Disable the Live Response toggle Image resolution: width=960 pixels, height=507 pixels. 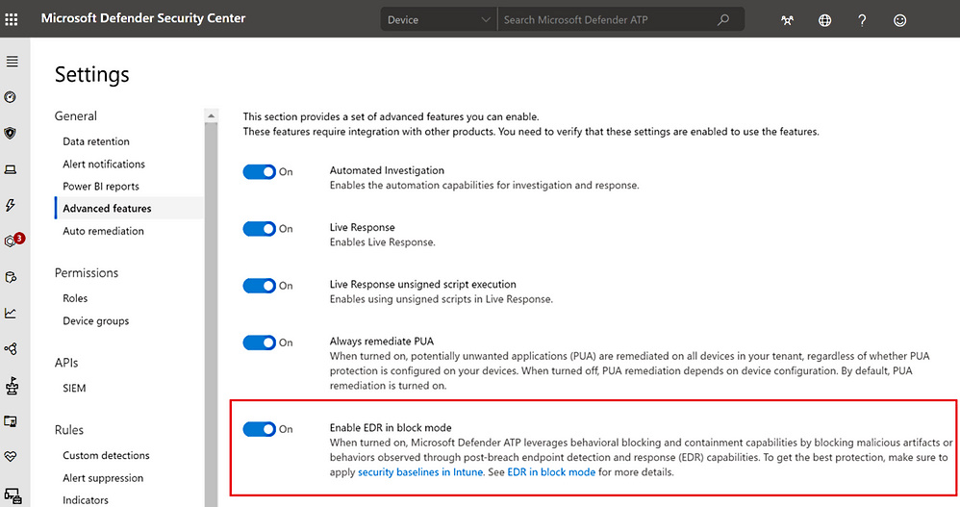[x=259, y=229]
